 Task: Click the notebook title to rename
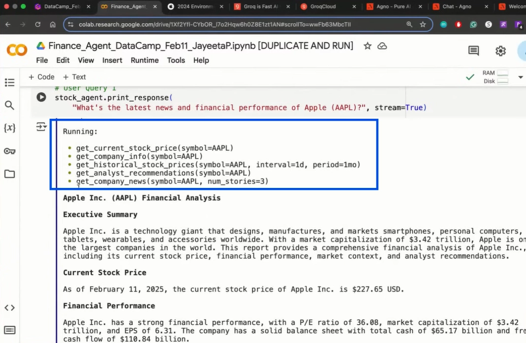(x=201, y=46)
